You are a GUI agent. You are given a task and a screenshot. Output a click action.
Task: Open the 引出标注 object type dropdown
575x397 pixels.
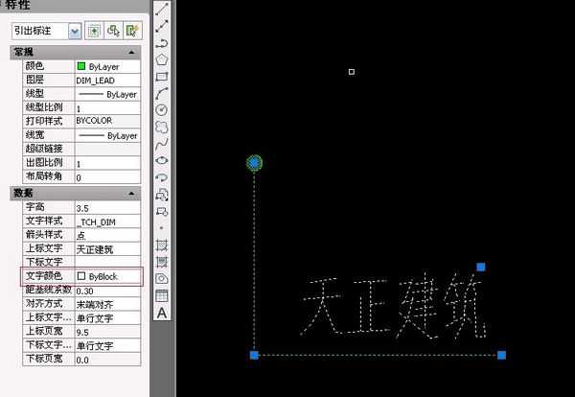pyautogui.click(x=75, y=32)
